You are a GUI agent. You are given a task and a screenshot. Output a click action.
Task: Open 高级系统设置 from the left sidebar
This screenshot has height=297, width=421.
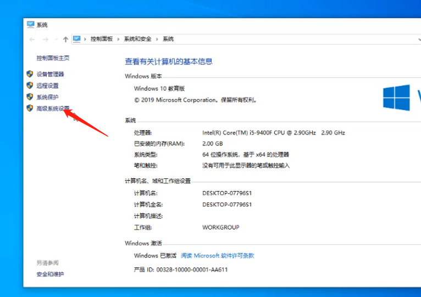point(53,109)
